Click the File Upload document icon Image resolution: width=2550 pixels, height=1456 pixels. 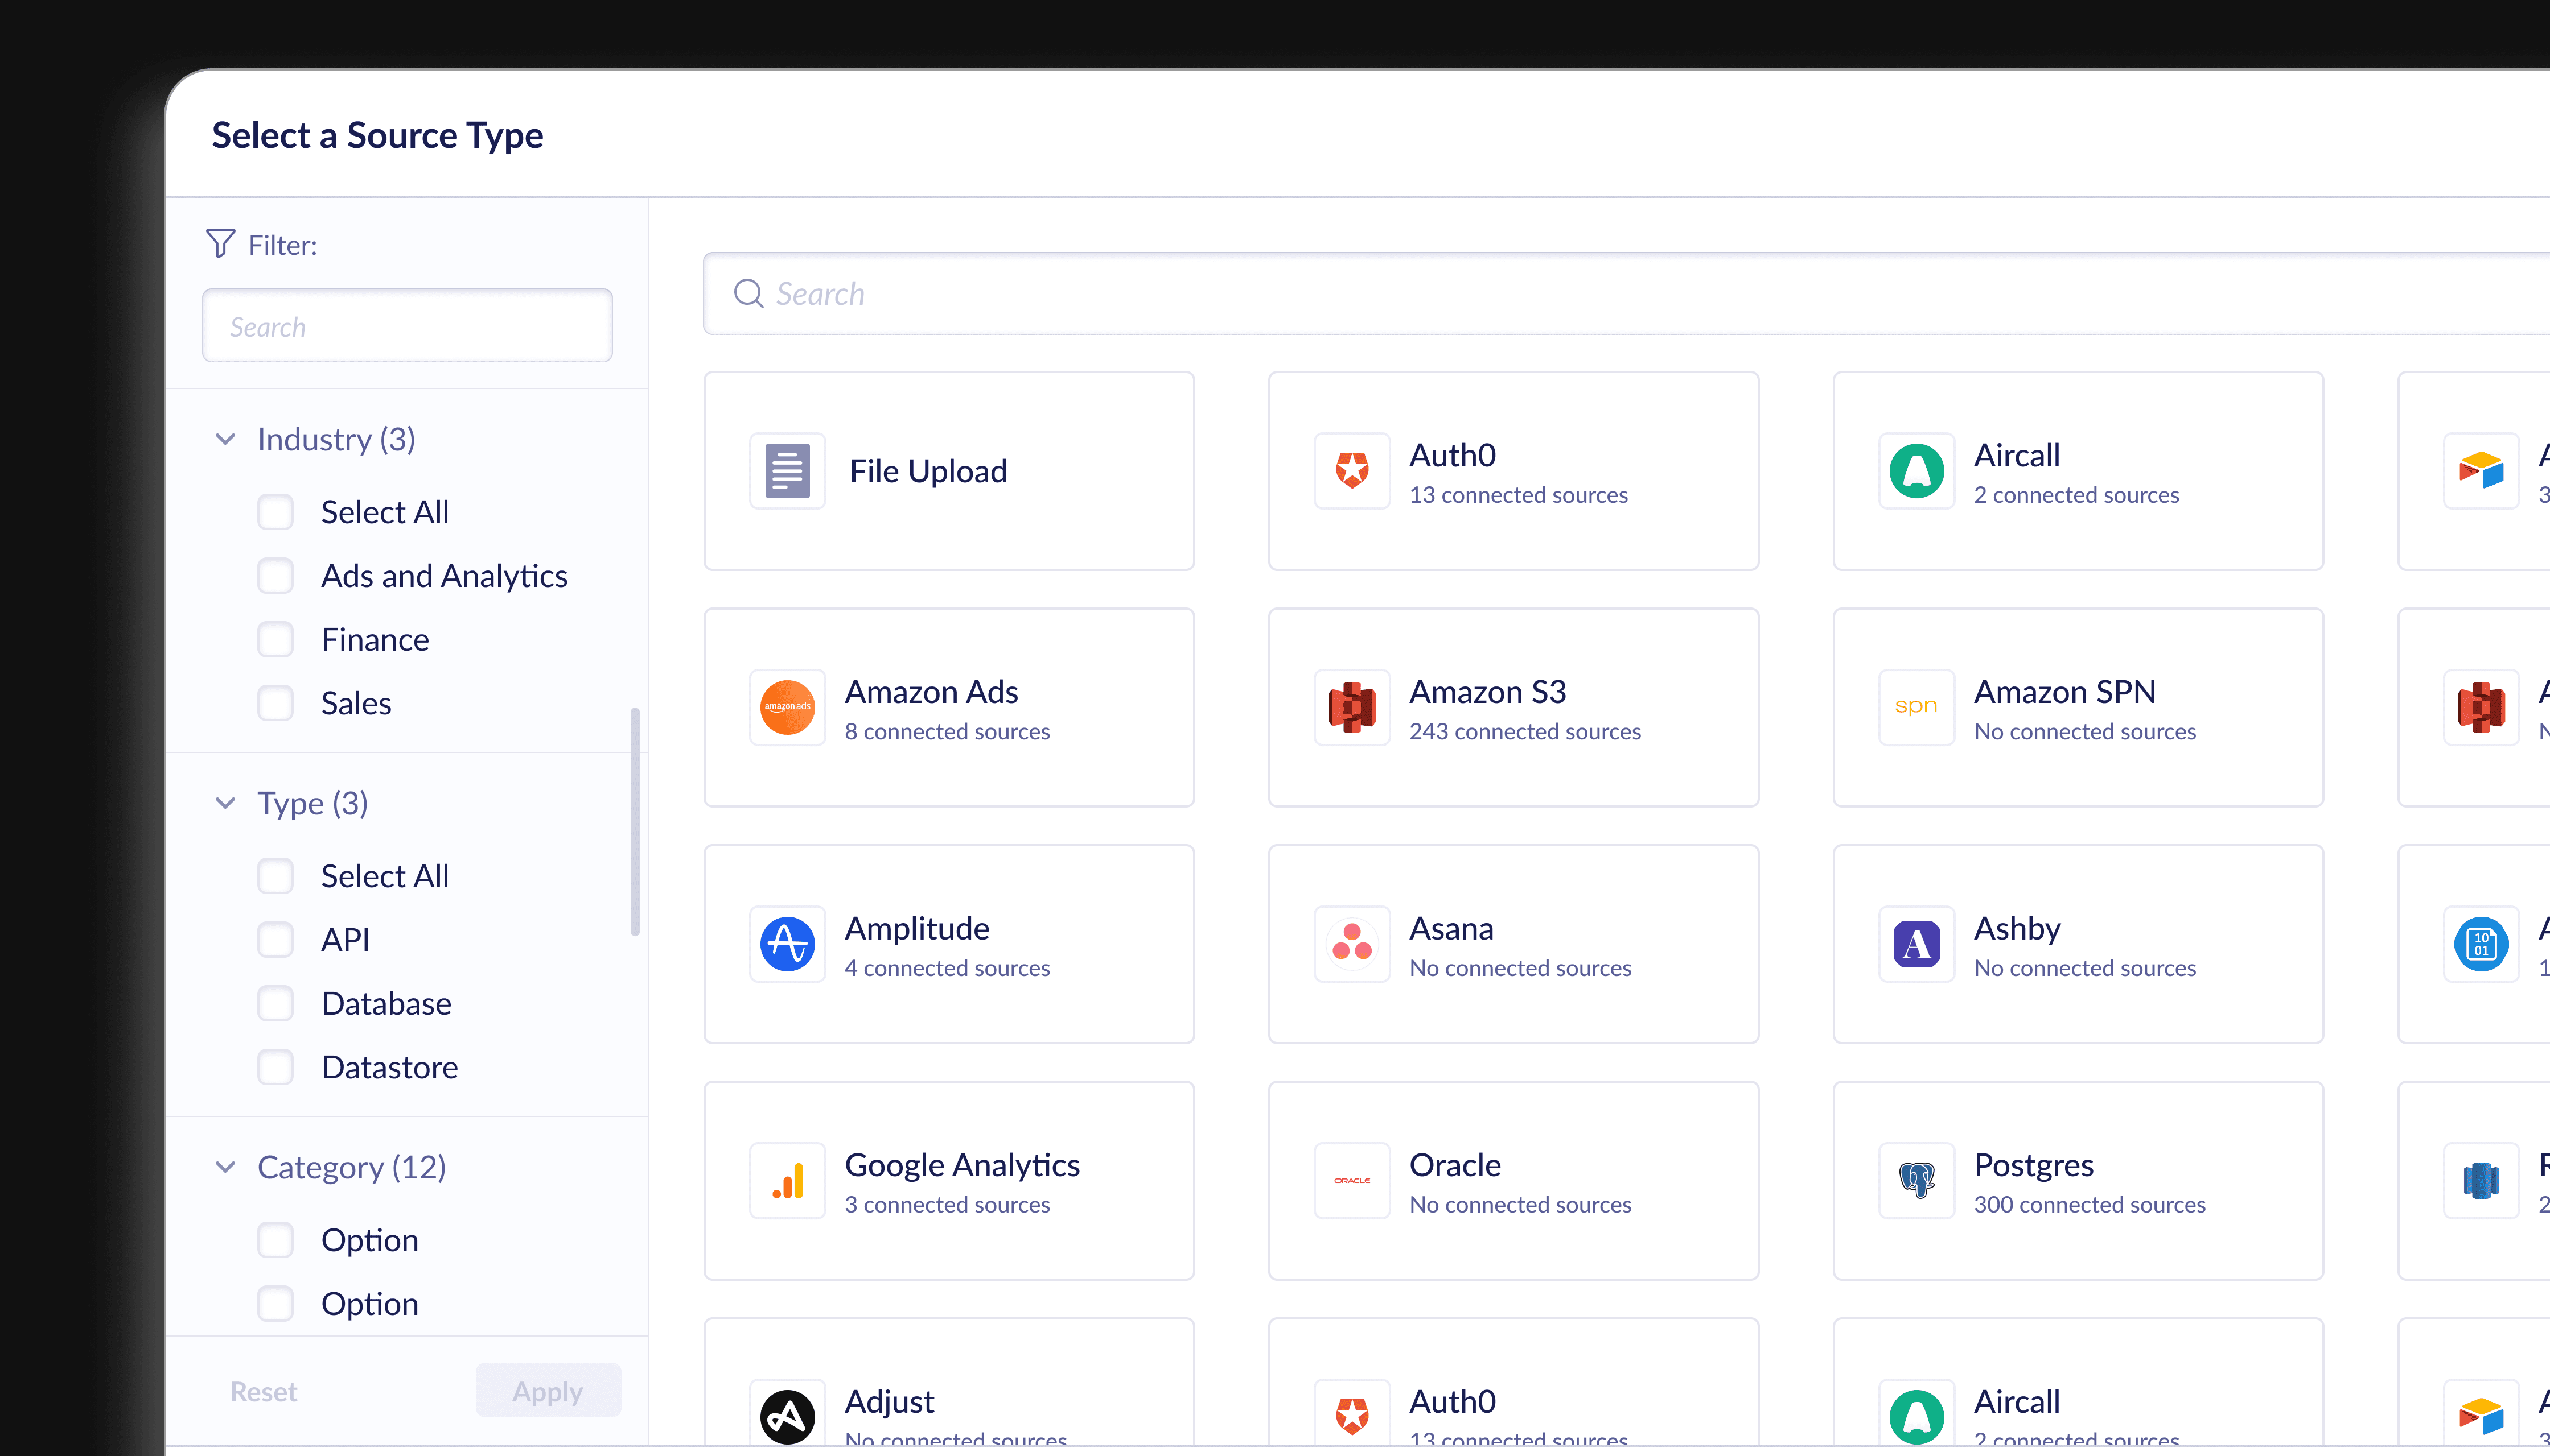point(787,471)
